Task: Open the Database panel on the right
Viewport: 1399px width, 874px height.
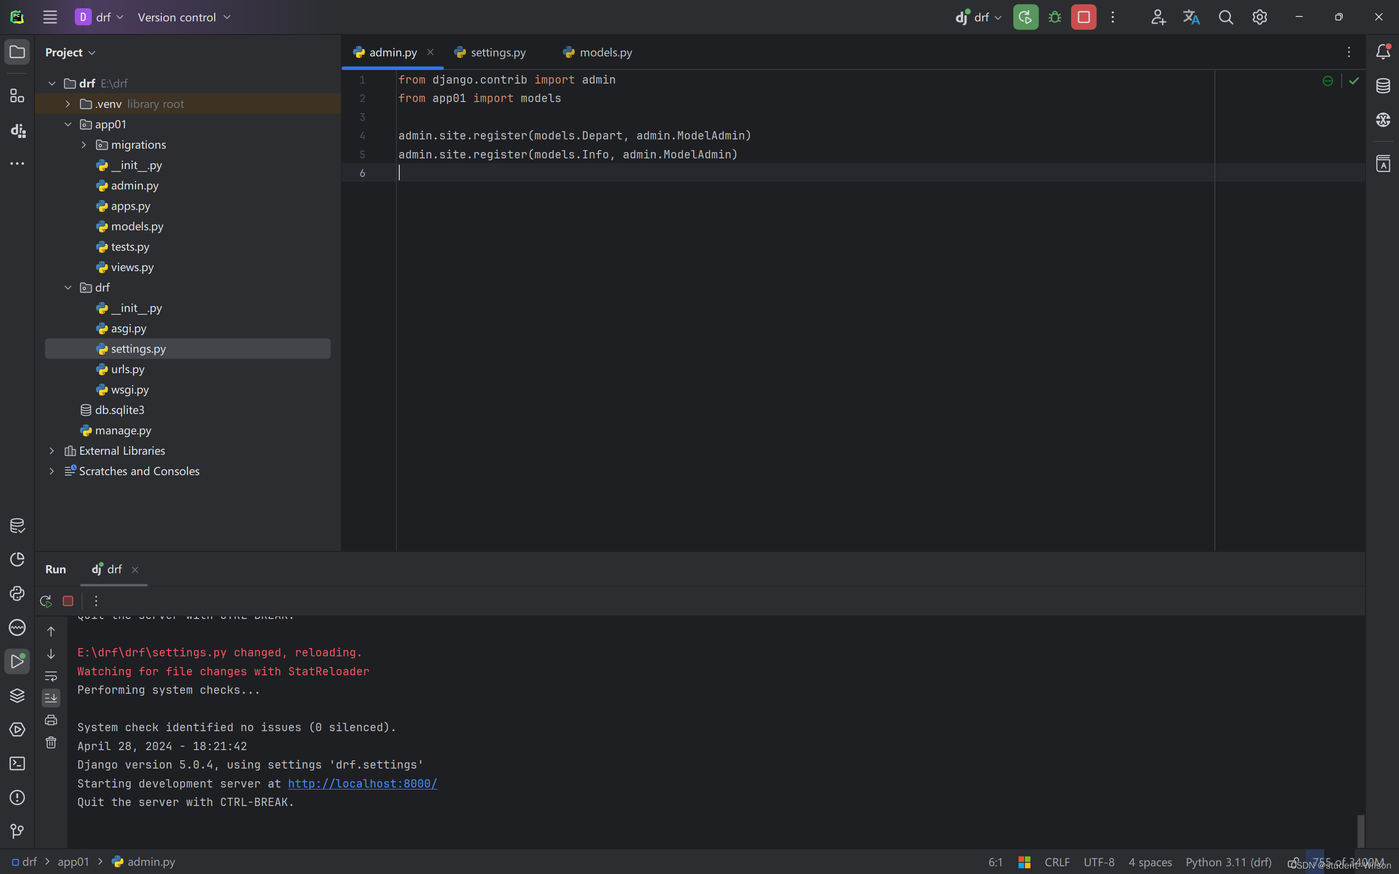Action: 1383,85
